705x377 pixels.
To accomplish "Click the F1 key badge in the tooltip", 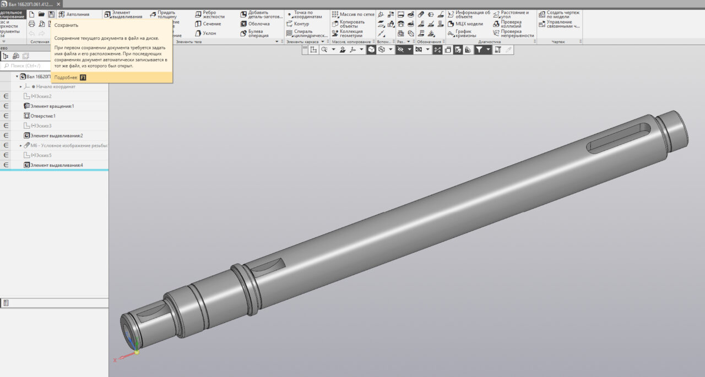I will [83, 78].
